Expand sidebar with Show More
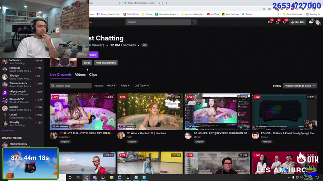Screen dimensions: 323x181 [8, 131]
